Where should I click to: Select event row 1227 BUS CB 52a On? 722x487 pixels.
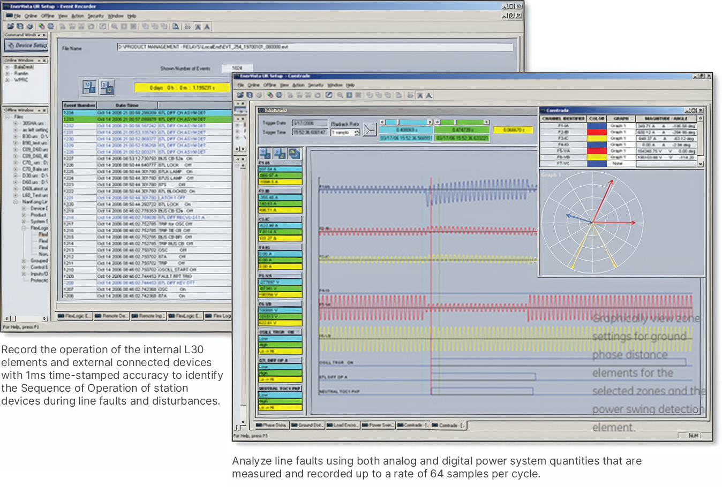click(x=146, y=158)
